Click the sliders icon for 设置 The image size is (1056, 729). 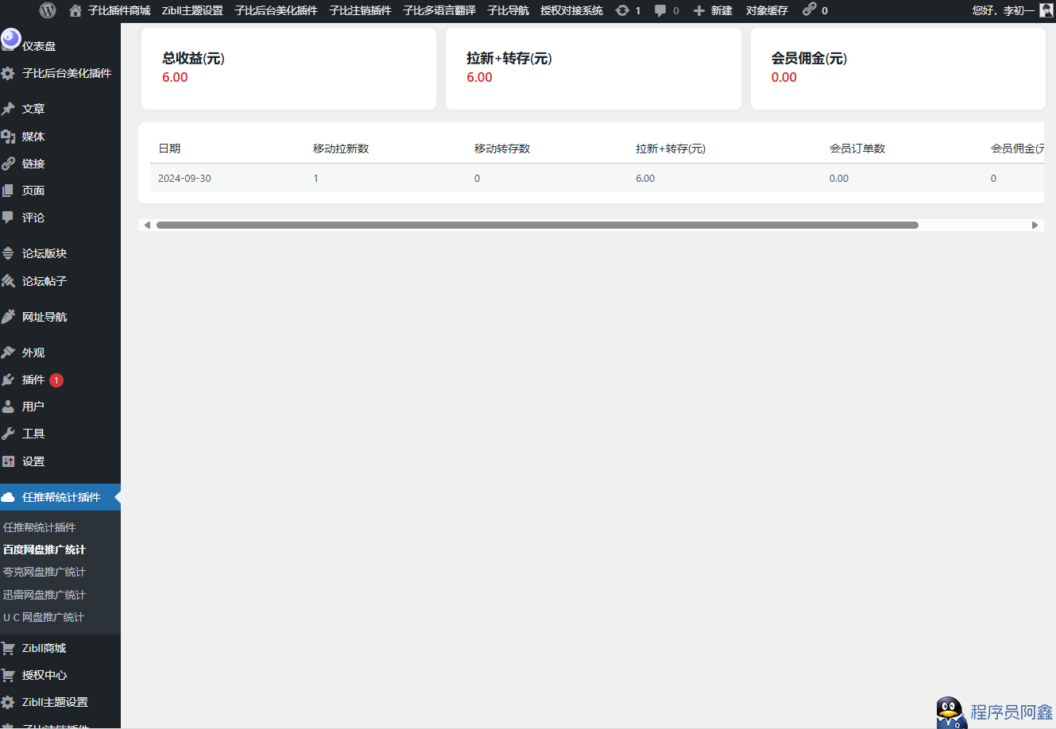[8, 461]
